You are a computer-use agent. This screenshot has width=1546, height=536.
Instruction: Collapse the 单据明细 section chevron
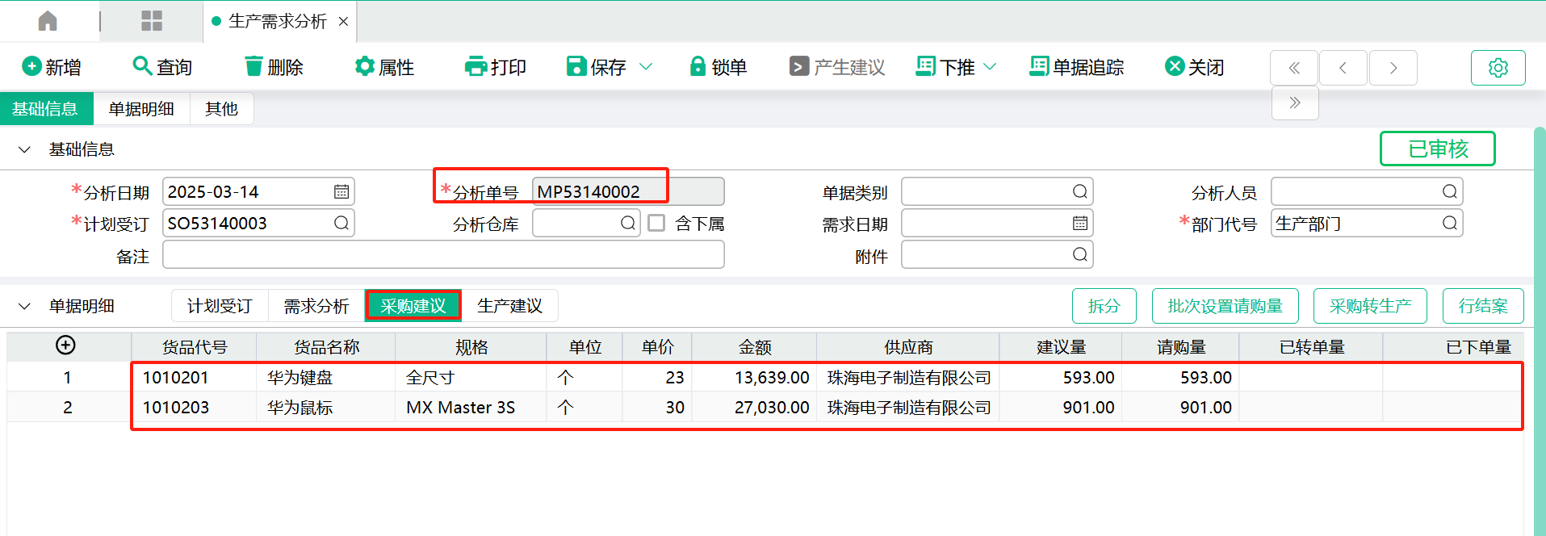coord(24,306)
